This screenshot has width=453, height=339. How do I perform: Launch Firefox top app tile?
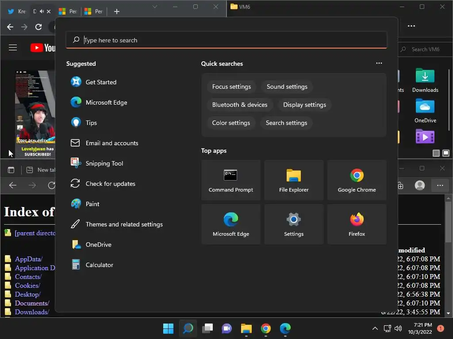tap(357, 224)
